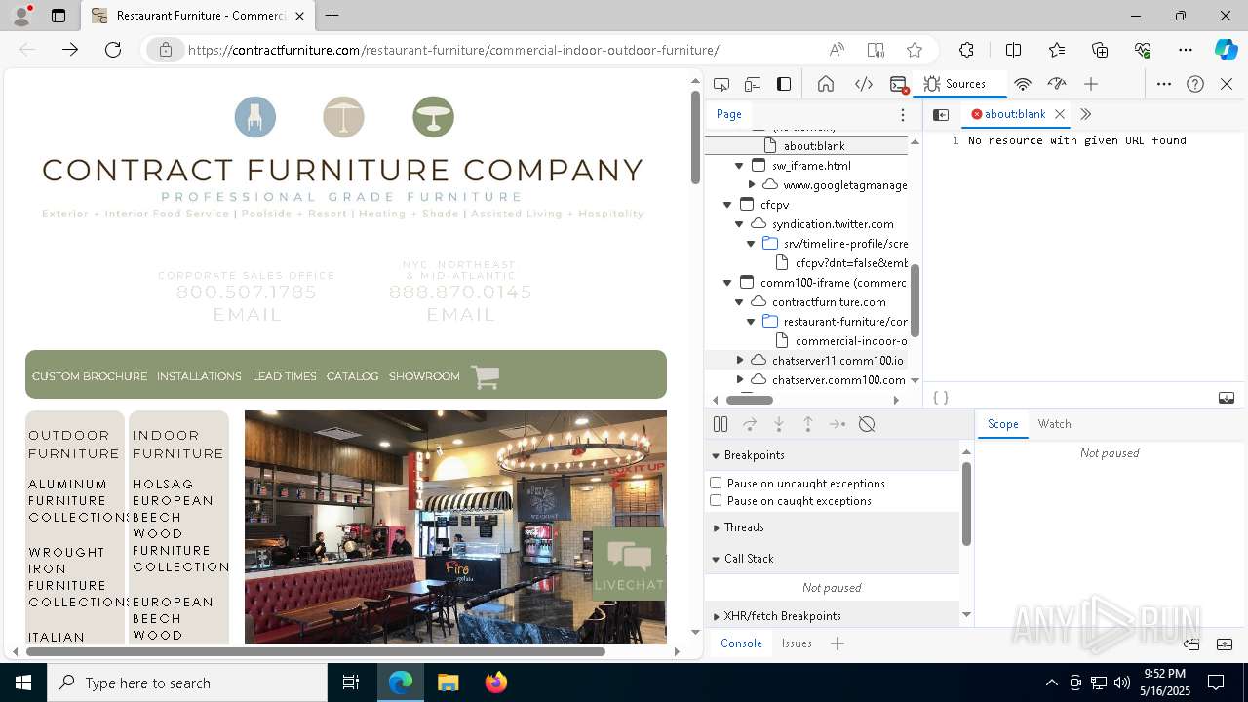Click the umbrella circle icon in header
Screen dimensions: 1248x702
(344, 117)
